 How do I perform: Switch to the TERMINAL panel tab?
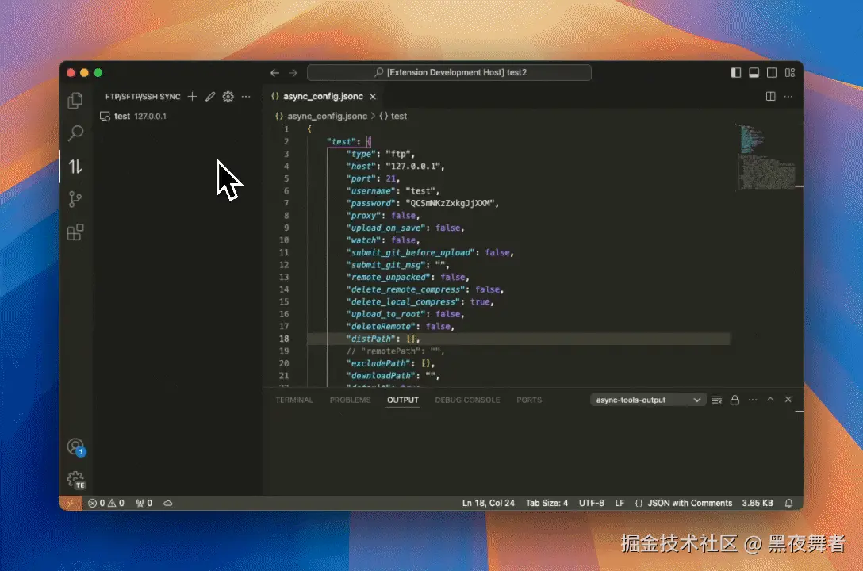pos(294,400)
